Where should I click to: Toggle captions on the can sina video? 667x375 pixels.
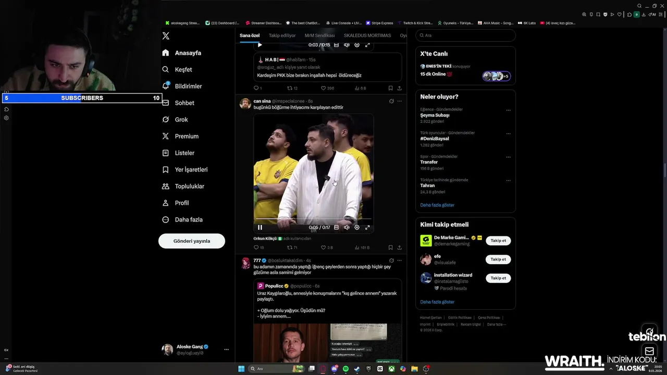336,227
